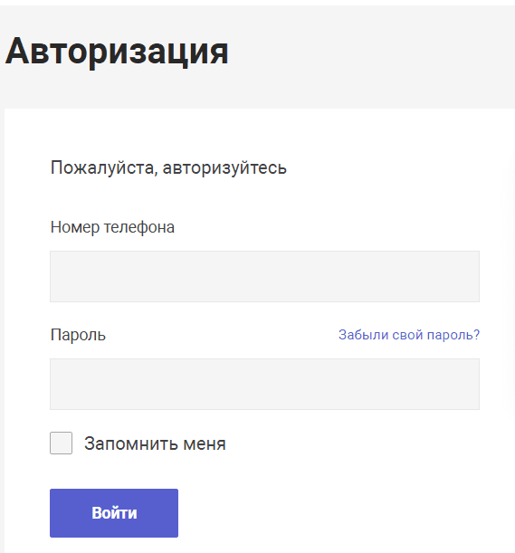This screenshot has width=515, height=553.
Task: Click the word телефона in phone label
Action: (139, 227)
